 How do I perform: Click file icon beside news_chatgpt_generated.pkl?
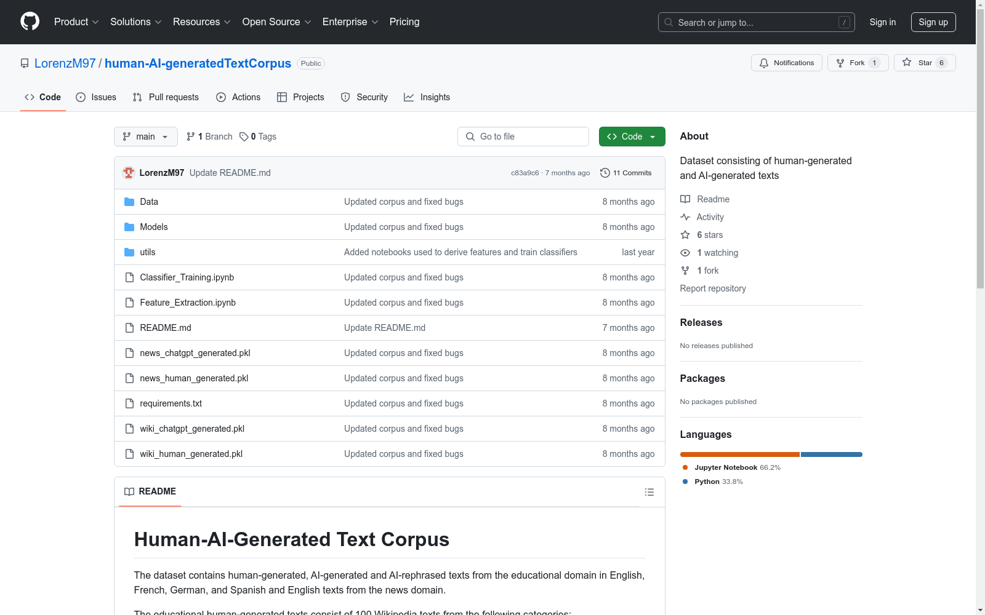[x=129, y=353]
